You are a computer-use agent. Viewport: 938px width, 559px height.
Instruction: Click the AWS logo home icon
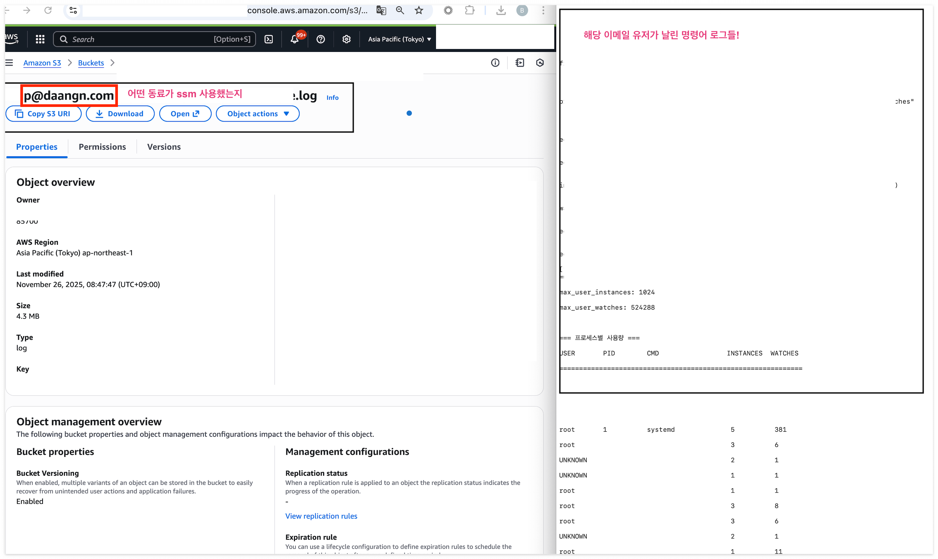11,38
